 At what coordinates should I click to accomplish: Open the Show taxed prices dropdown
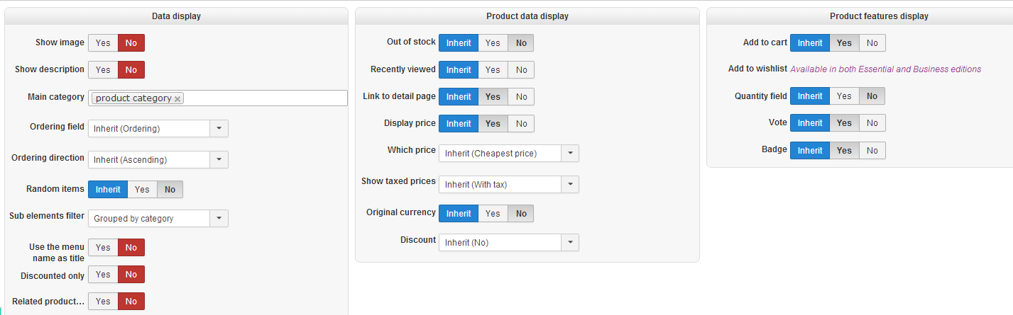(x=569, y=184)
